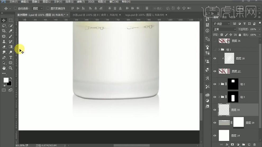Click the layer 29 mask thumbnail
Viewport: 262px width, 147px height.
[238, 122]
